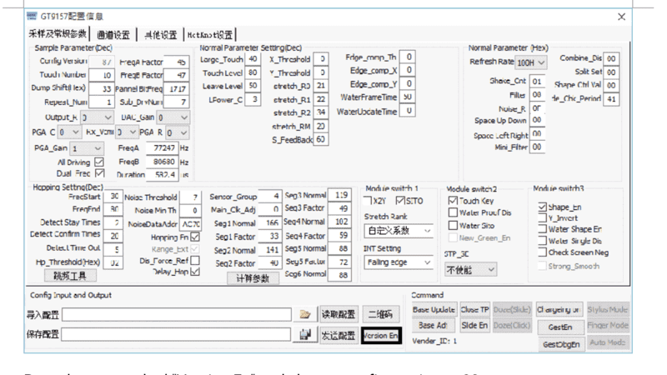
Task: Click the Sensor_Group value field
Action: click(269, 197)
